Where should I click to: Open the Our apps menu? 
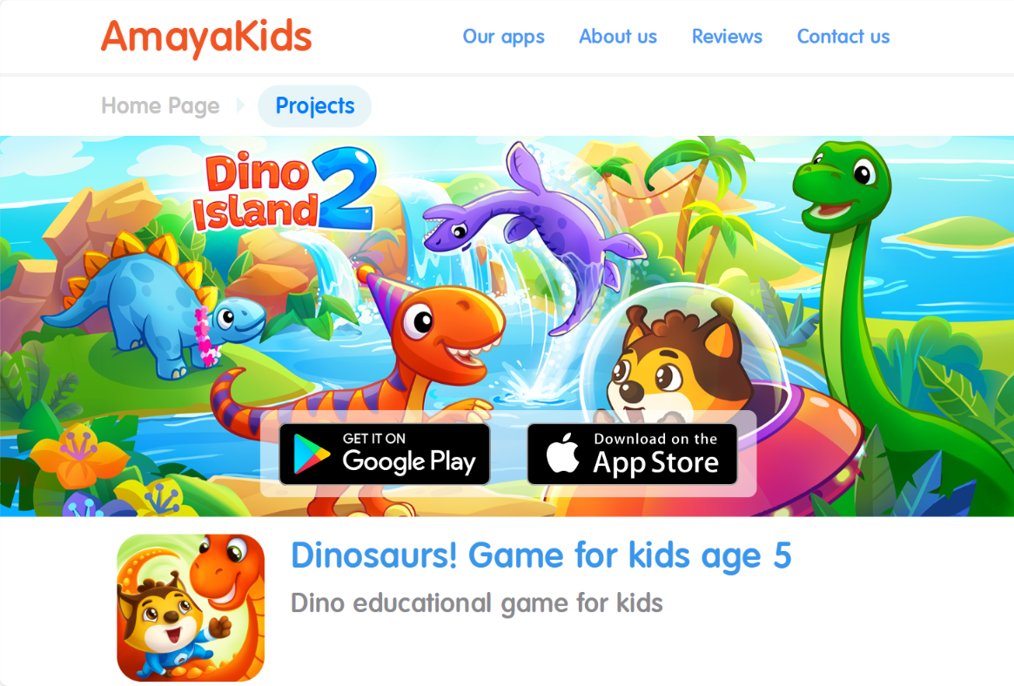click(x=504, y=37)
